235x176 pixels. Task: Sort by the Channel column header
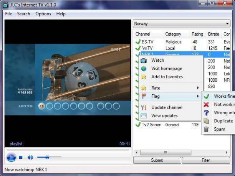(148, 34)
